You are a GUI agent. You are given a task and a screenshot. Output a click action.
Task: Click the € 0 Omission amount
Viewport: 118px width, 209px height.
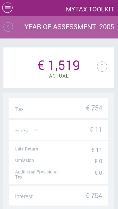[x=98, y=161]
